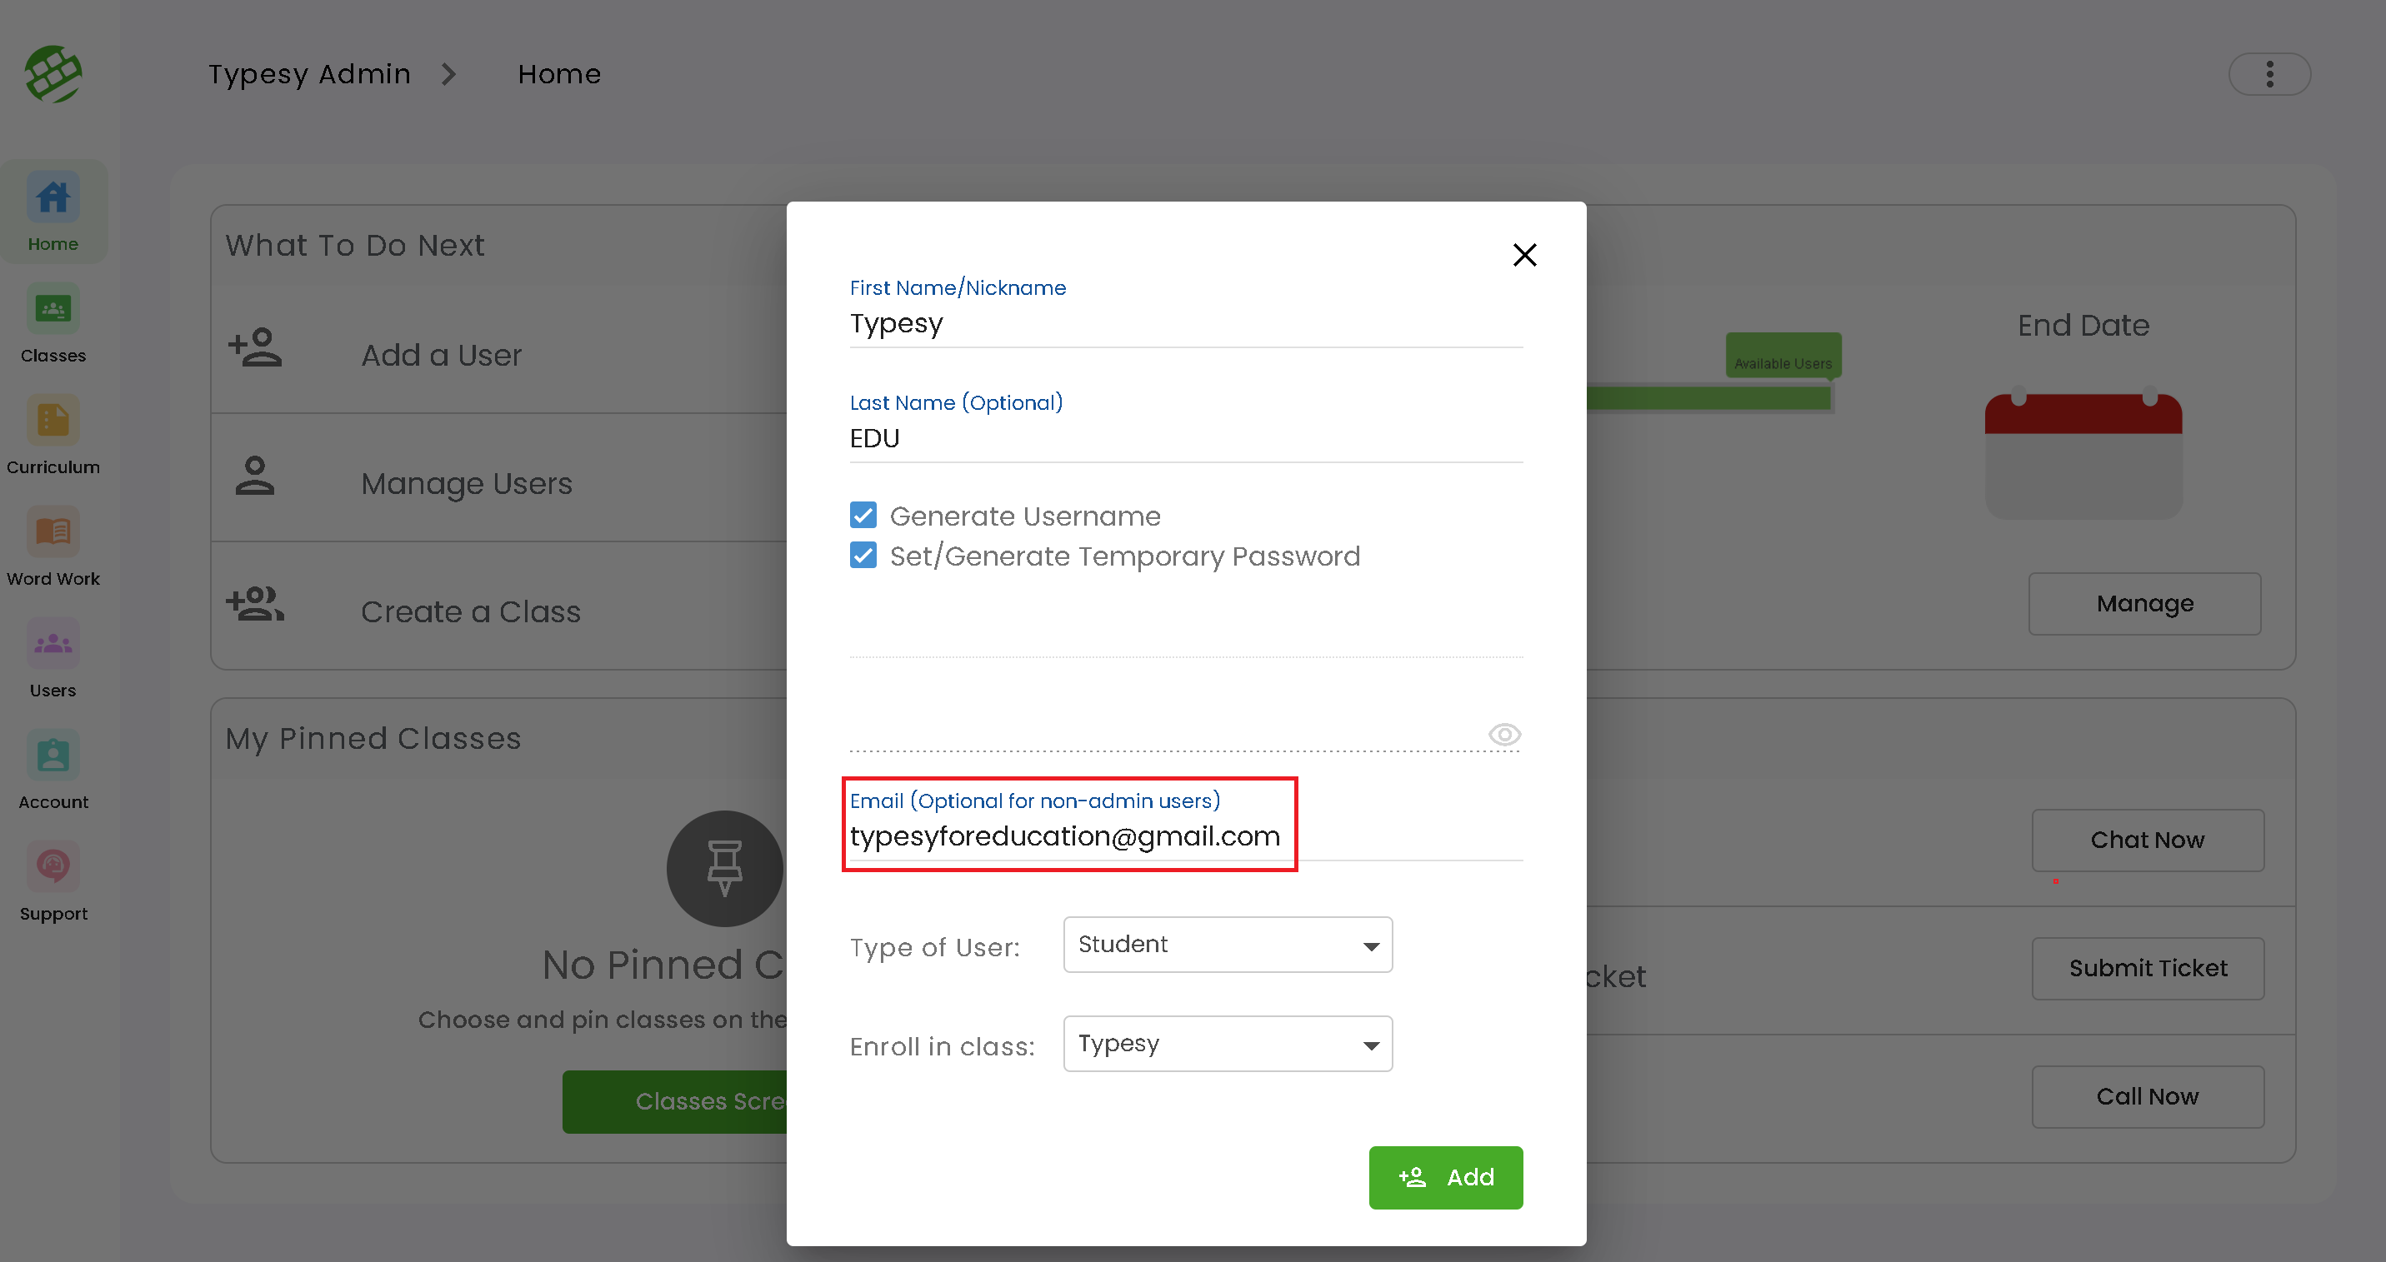
Task: Click the Add a User person-plus icon
Action: (255, 348)
